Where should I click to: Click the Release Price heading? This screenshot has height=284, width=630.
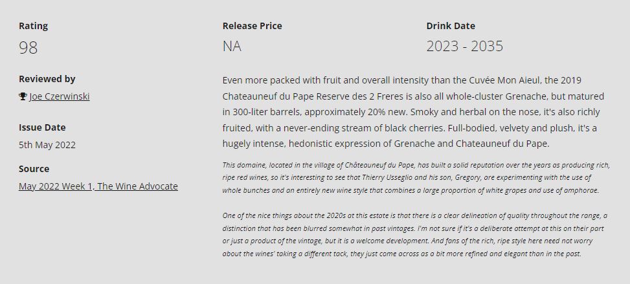[x=252, y=26]
